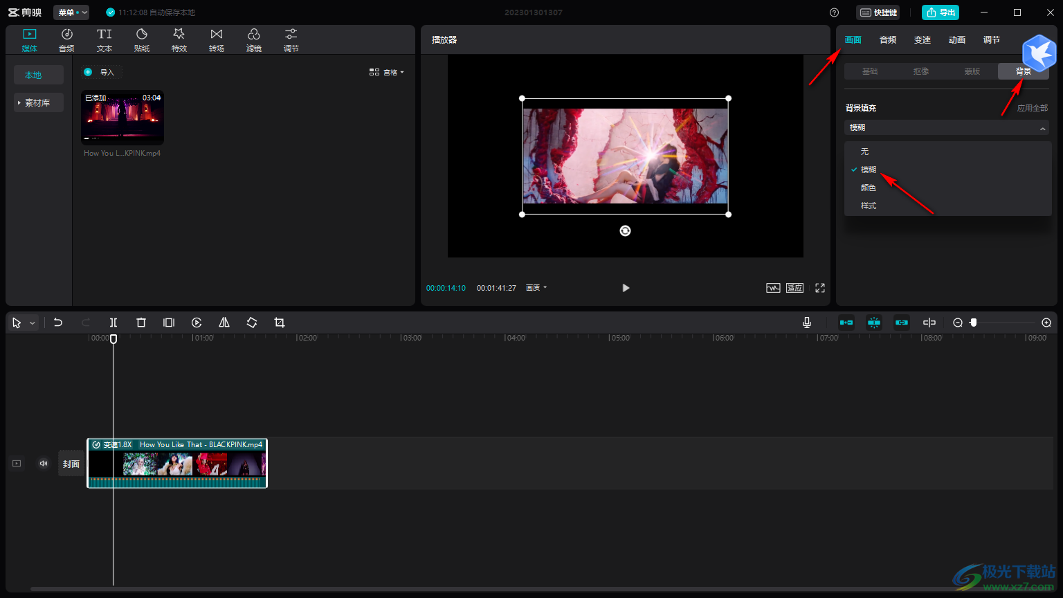The image size is (1063, 598).
Task: Click the 适应 fit button in player
Action: [794, 288]
